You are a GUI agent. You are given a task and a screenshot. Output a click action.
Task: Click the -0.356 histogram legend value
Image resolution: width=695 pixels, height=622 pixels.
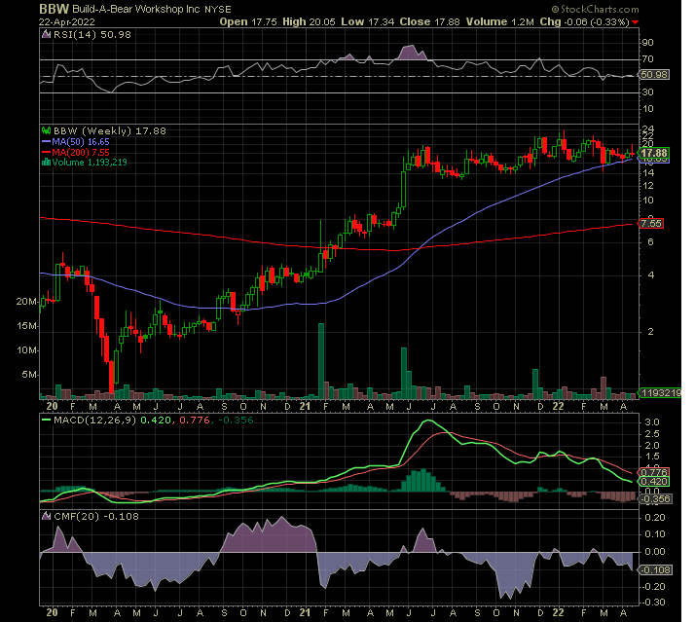237,420
